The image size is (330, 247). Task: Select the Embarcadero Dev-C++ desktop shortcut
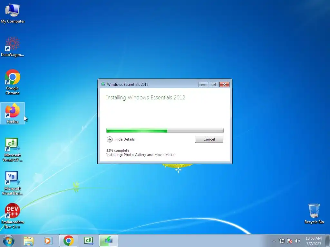[13, 216]
